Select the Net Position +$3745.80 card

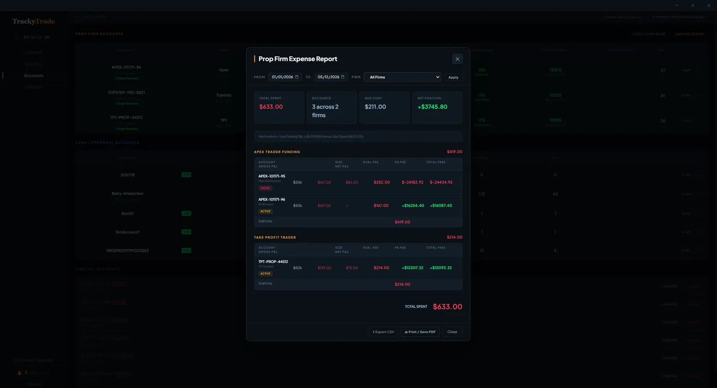coord(437,108)
